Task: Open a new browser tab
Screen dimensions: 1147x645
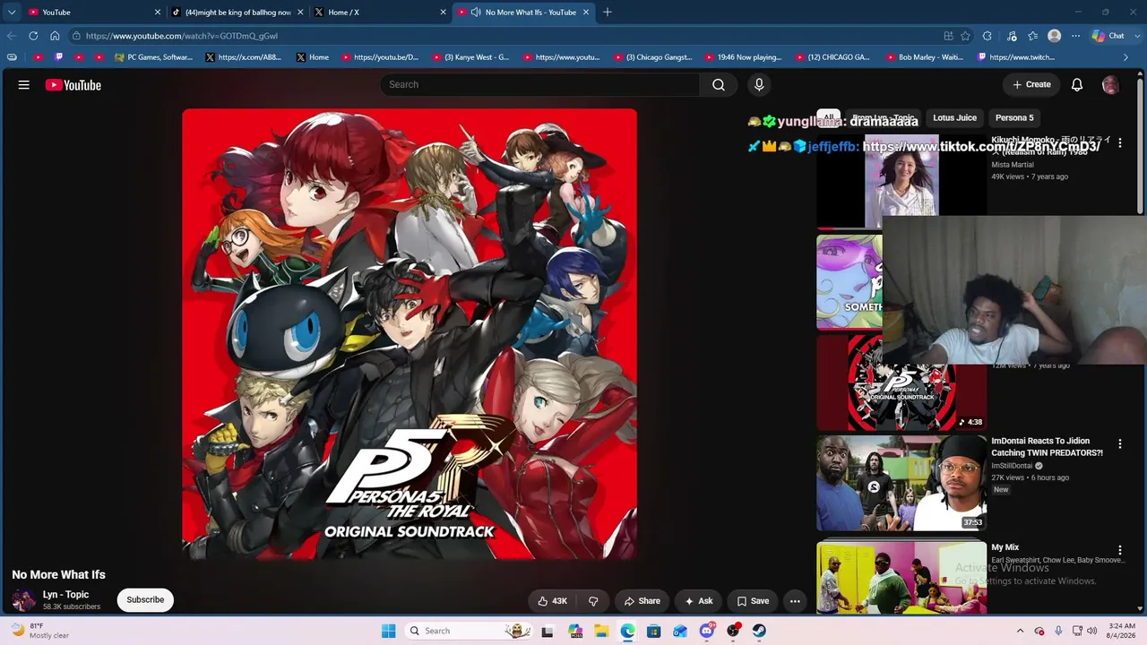Action: click(x=608, y=12)
